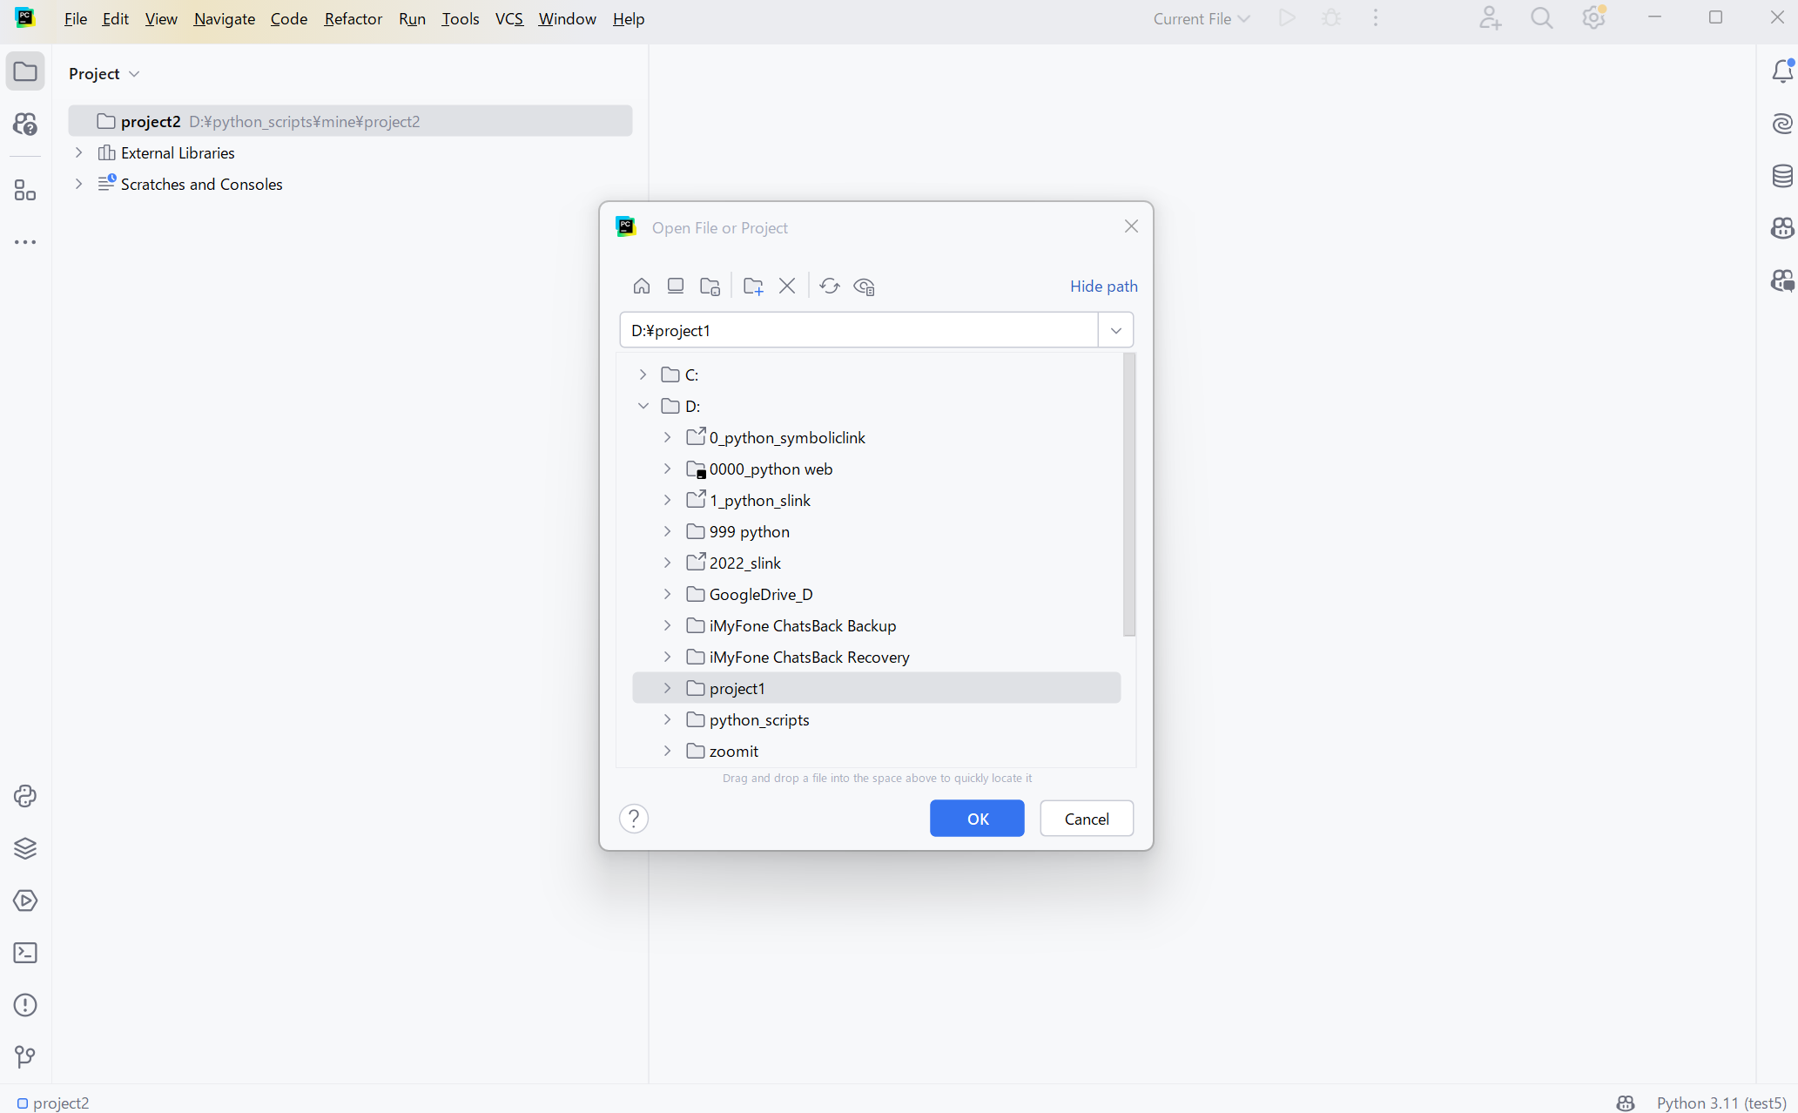Viewport: 1798px width, 1113px height.
Task: Click the Hide path link
Action: point(1103,286)
